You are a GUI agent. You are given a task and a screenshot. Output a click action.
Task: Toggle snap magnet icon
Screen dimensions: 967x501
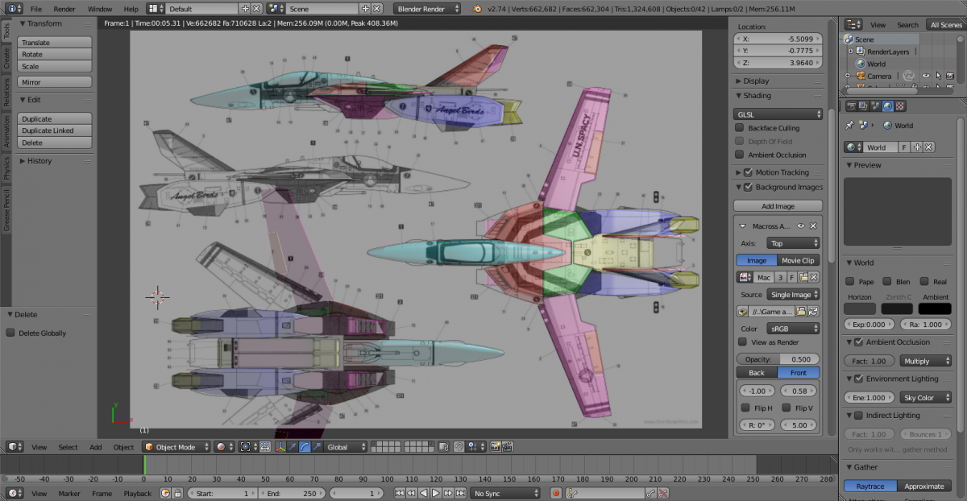point(459,446)
